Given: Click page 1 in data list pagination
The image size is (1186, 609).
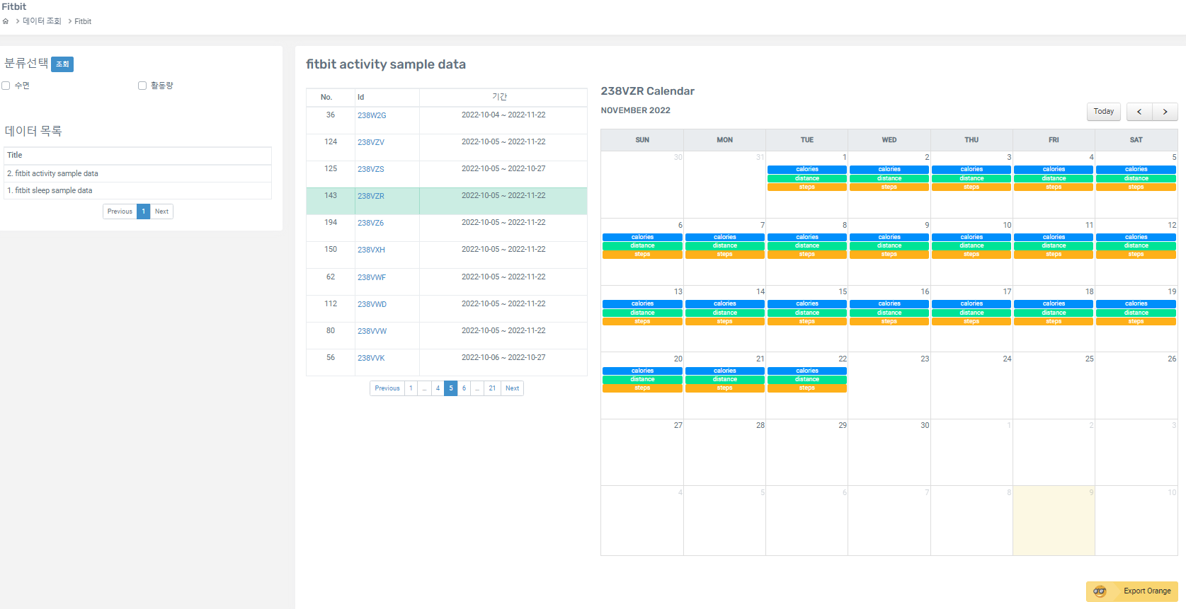Looking at the screenshot, I should click(143, 211).
